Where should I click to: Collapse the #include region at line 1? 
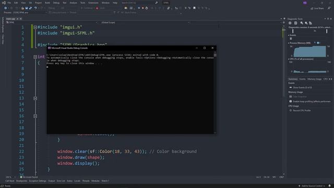point(35,27)
